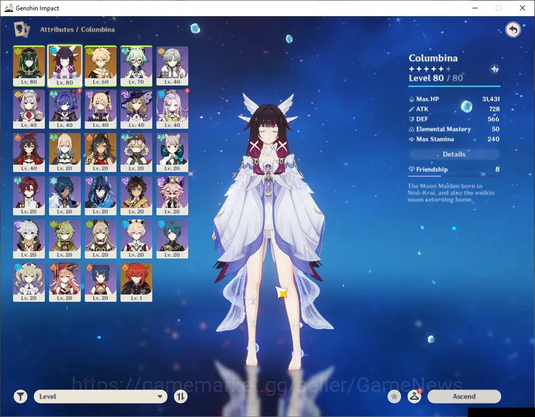
Task: Select Heizou's portrait
Action: 29,195
